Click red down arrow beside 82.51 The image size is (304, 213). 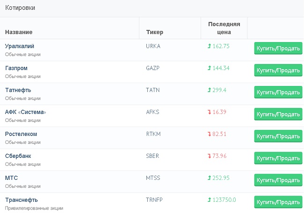(x=209, y=134)
